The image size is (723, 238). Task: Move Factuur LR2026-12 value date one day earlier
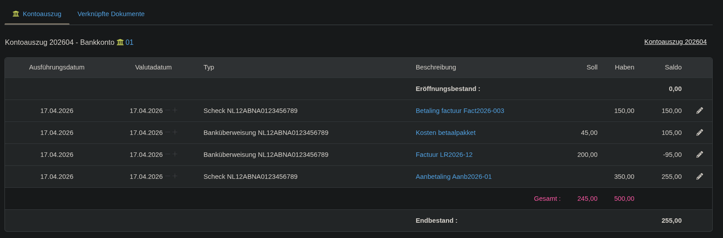coord(168,154)
